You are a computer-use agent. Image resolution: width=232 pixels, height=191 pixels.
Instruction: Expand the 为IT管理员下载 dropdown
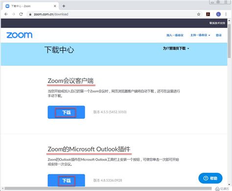176,48
